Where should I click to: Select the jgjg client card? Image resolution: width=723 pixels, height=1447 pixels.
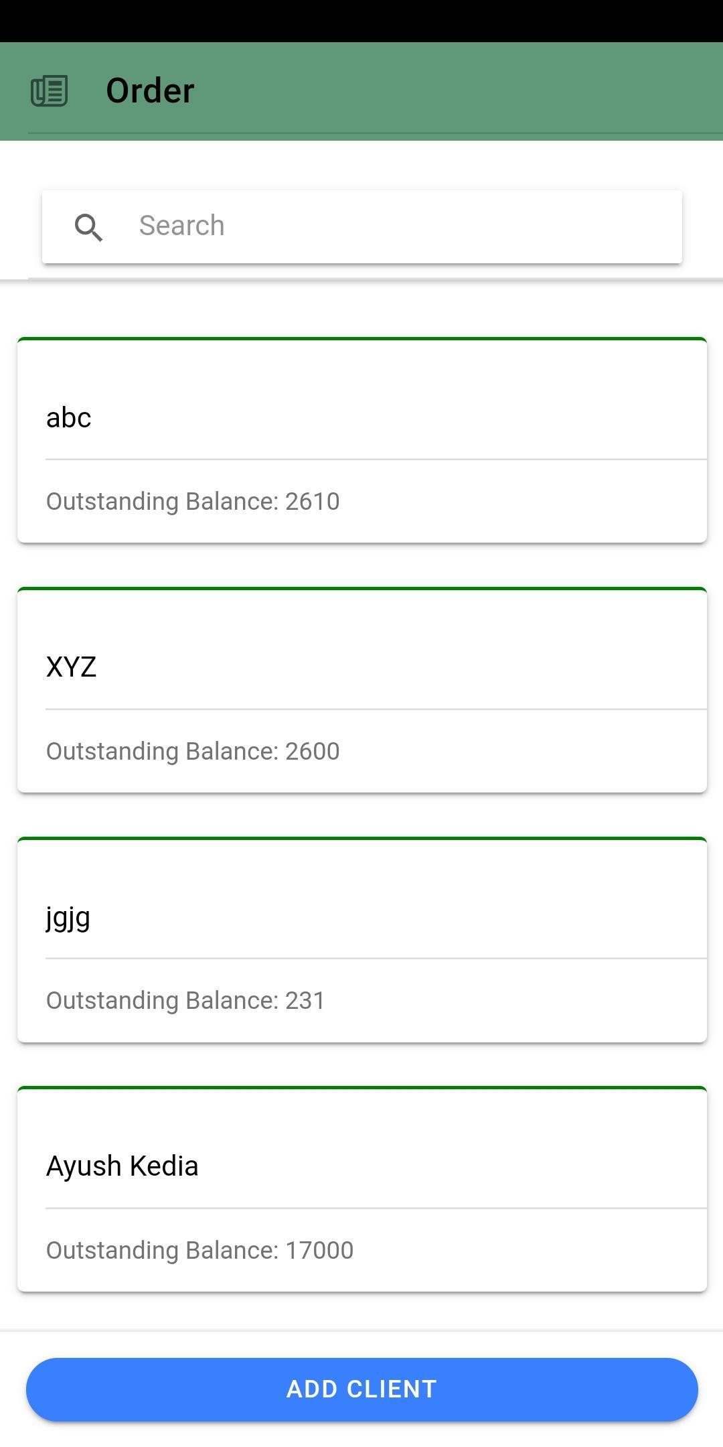point(362,940)
